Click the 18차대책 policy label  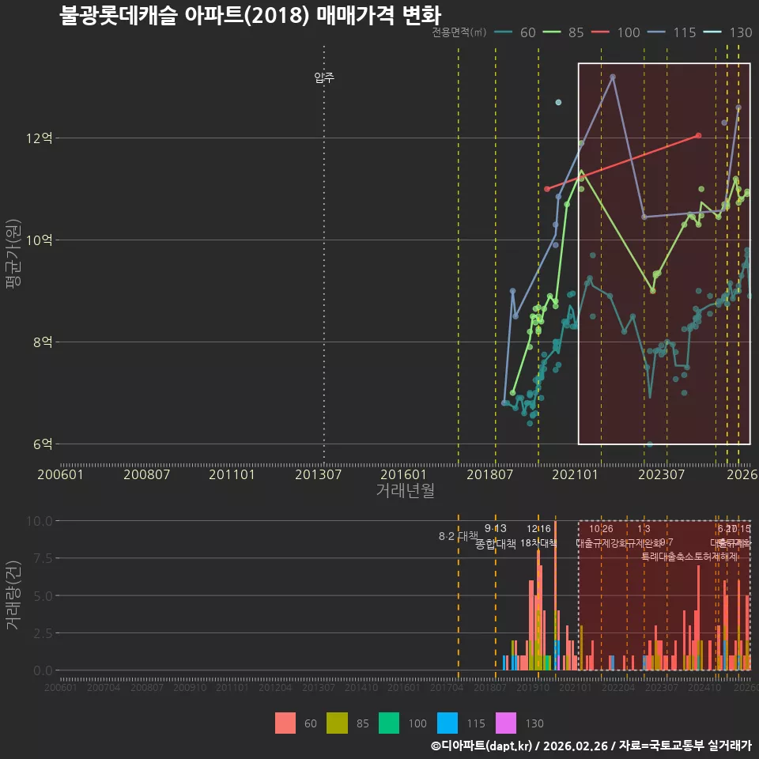[538, 543]
